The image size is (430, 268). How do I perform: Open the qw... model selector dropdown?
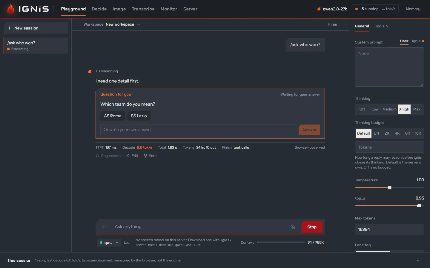(x=109, y=242)
